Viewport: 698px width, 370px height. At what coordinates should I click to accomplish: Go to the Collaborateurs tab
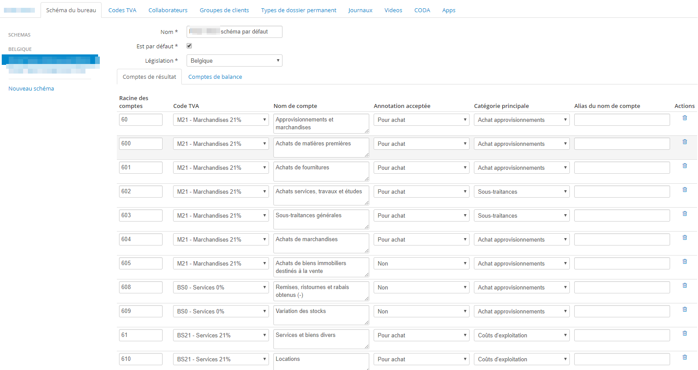coord(168,10)
